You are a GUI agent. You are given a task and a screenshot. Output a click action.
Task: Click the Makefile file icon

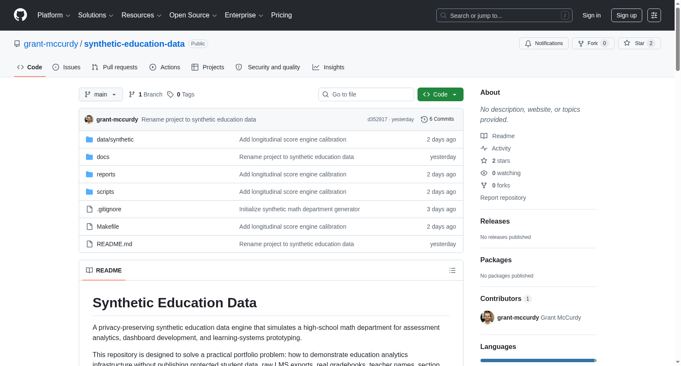click(x=89, y=227)
